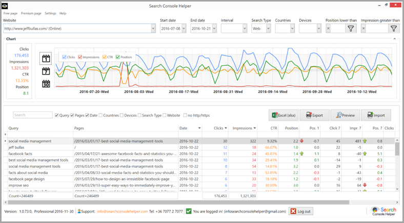Enable the Devices grouping checkbox
This screenshot has height=223, width=404.
[122, 115]
